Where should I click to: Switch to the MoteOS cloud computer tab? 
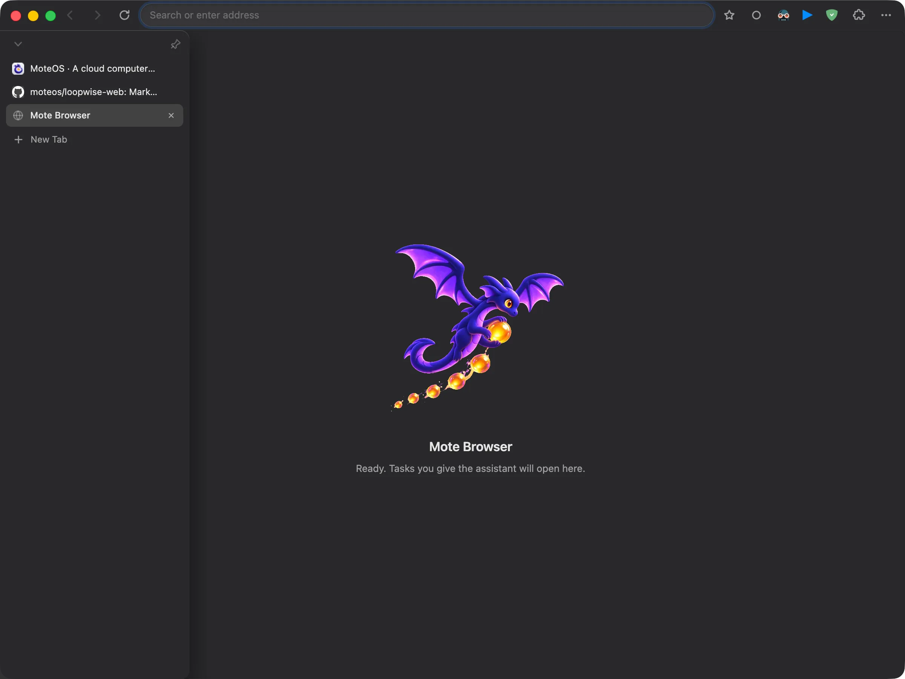point(95,68)
